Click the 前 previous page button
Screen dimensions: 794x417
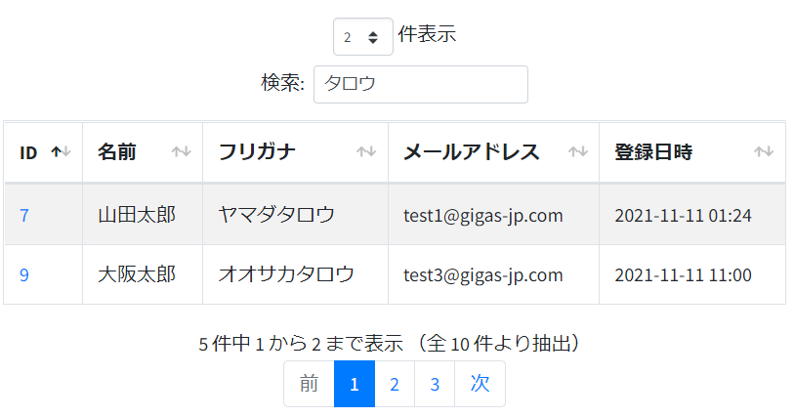pyautogui.click(x=309, y=384)
